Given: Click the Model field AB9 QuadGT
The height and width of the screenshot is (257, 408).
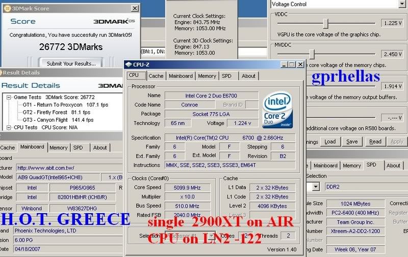Looking at the screenshot, I should coord(58,177).
